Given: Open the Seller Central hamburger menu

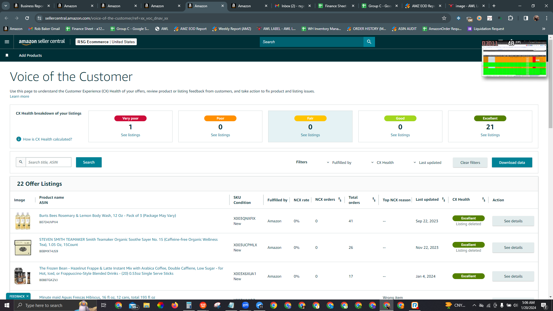Looking at the screenshot, I should pos(7,42).
